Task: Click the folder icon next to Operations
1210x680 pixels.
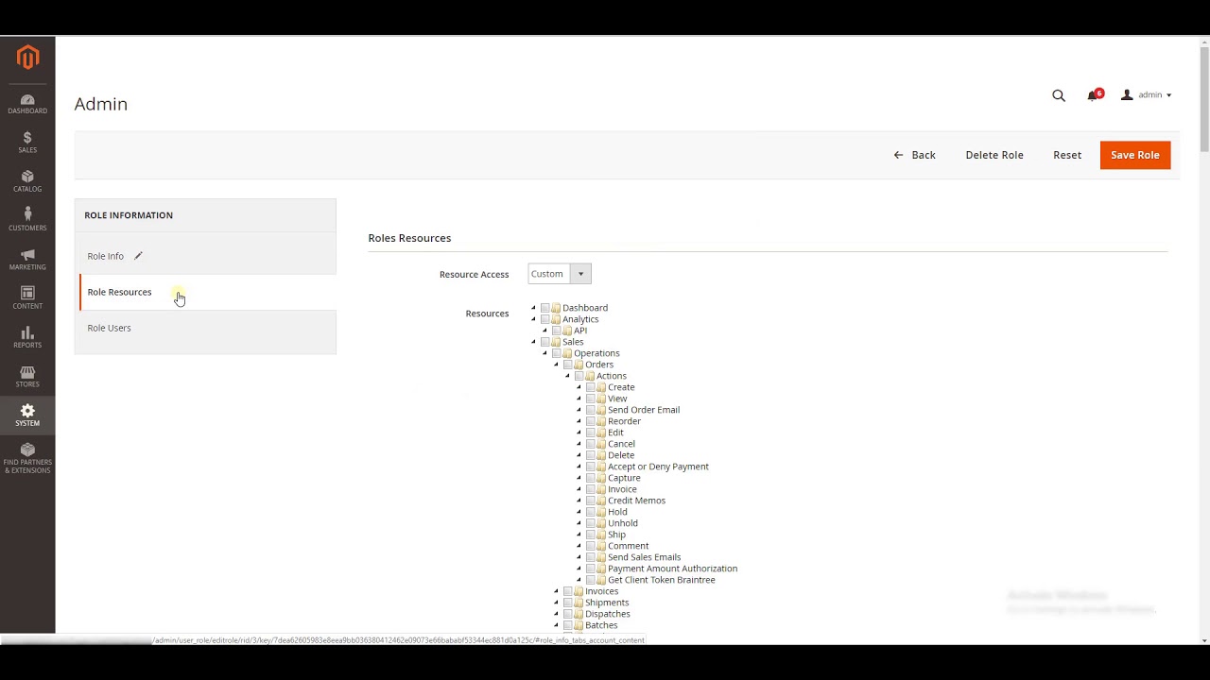Action: point(567,353)
